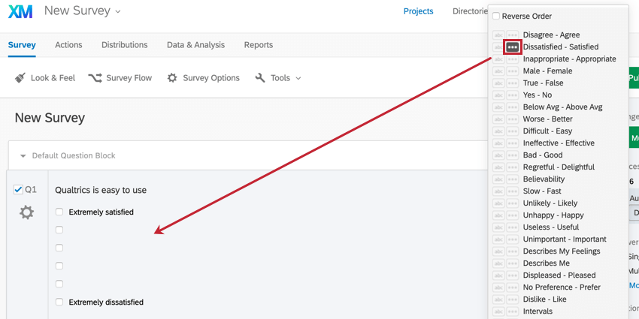639x319 pixels.
Task: Select the Inappropriate - Appropriate scale
Action: [570, 59]
